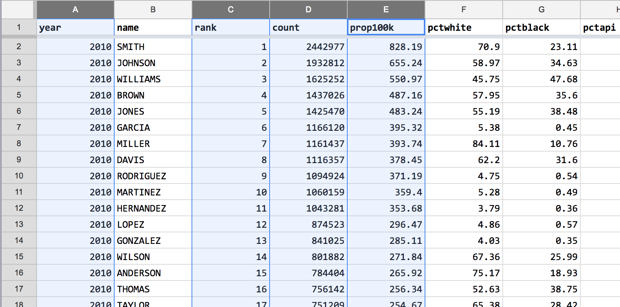Click the select-all corner box
This screenshot has height=307, width=620.
tap(17, 9)
